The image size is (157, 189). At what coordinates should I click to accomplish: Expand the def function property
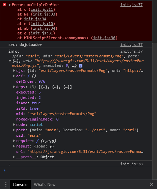14,76
